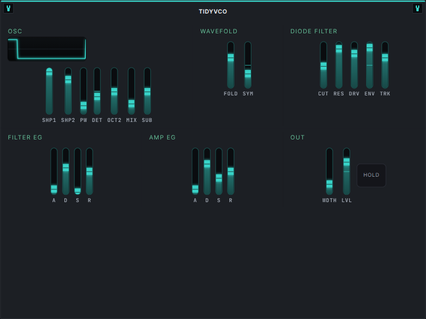Click the WDTH output width slider
The width and height of the screenshot is (426, 319).
(329, 171)
